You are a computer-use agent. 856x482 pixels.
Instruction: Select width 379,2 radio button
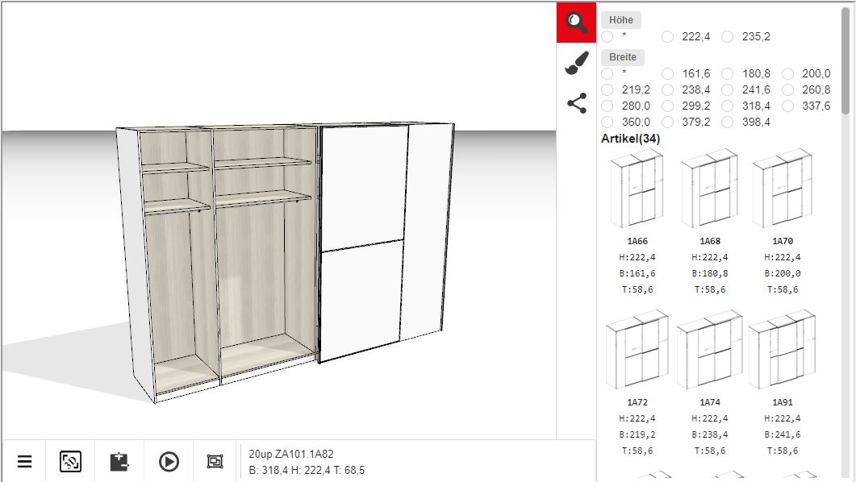(667, 123)
